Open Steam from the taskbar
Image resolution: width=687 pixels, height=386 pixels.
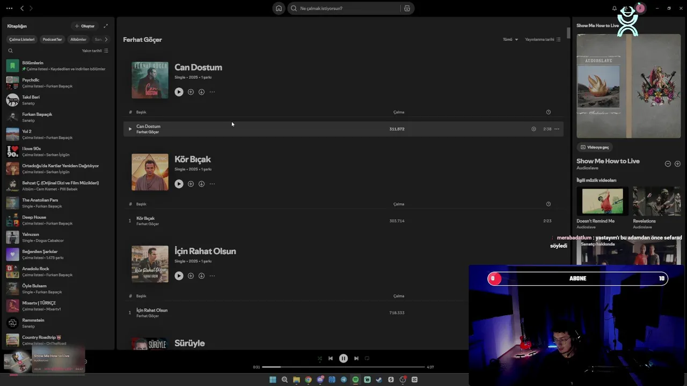tap(379, 380)
